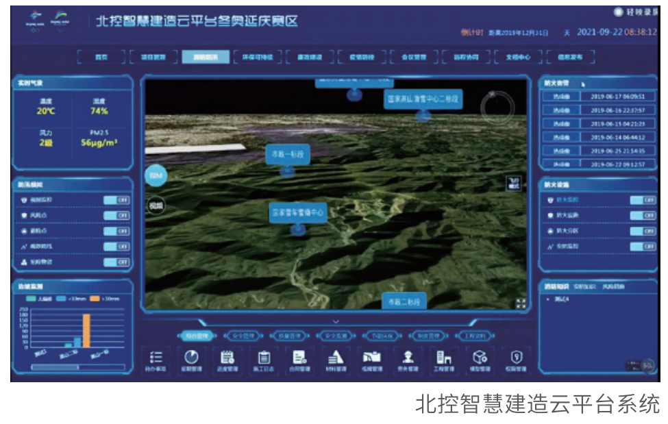The image size is (668, 424).
Task: Click alarm row 2019-06-17 06:09:51
Action: point(598,97)
